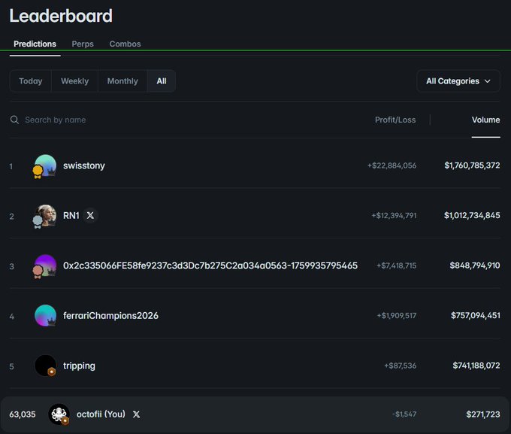The height and width of the screenshot is (434, 511).
Task: Click RN1's silver medal badge
Action: point(38,222)
